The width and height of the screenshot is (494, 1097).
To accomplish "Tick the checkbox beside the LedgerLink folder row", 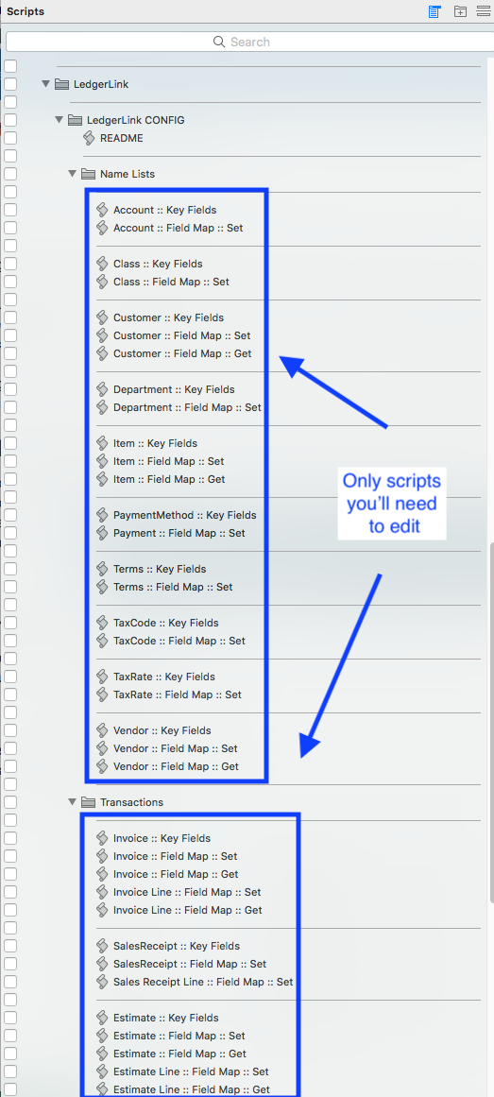I will click(x=10, y=84).
